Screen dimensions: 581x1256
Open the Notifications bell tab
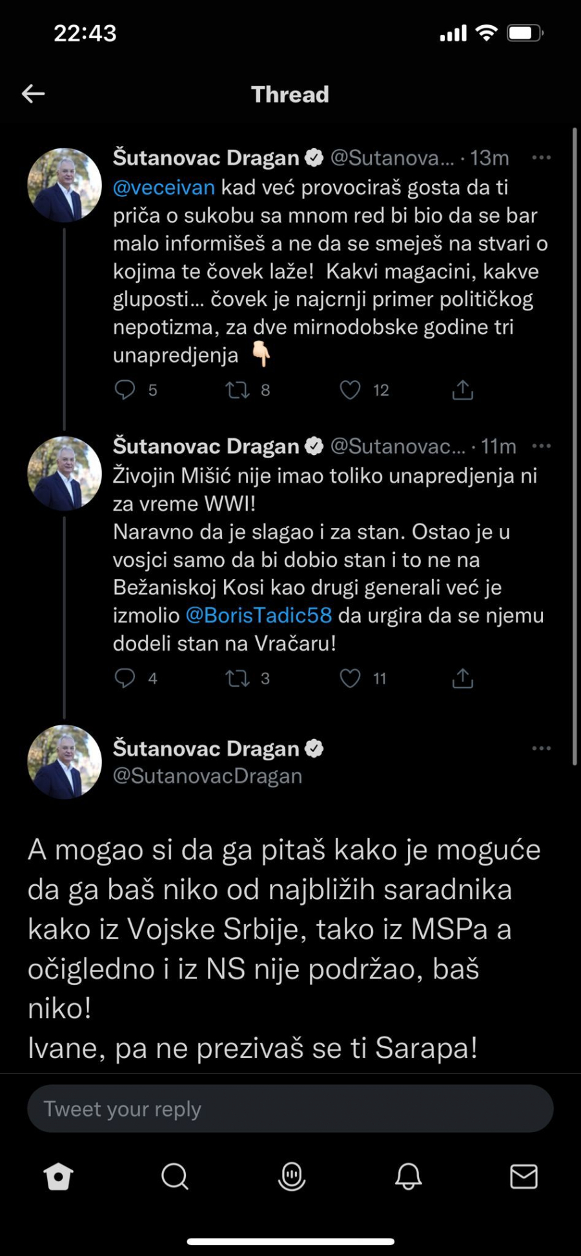(x=408, y=1177)
